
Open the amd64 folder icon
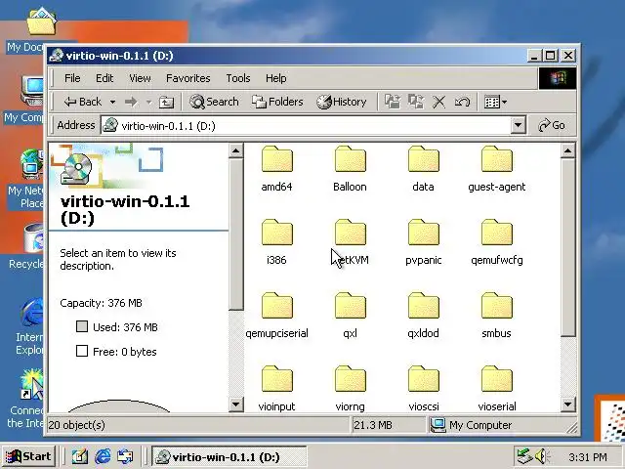277,158
